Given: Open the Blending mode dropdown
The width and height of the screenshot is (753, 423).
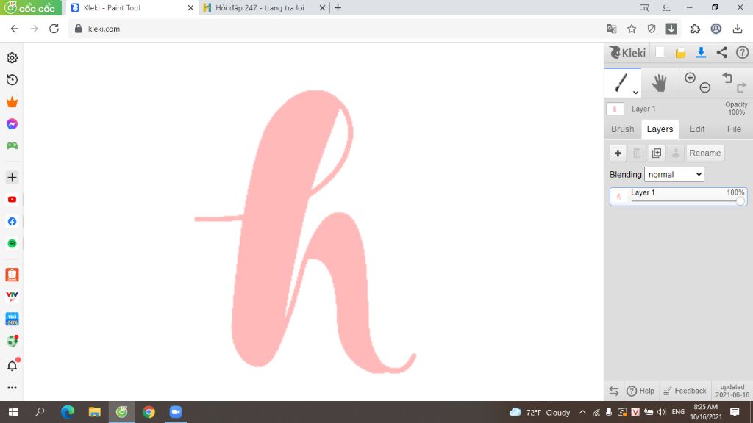Looking at the screenshot, I should (x=674, y=174).
